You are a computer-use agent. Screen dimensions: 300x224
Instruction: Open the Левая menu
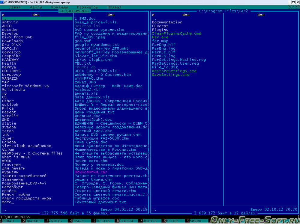pos(15,7)
